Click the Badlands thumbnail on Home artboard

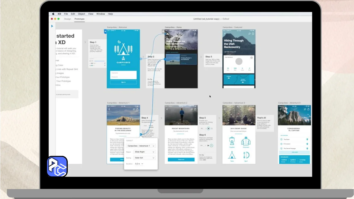tap(173, 59)
